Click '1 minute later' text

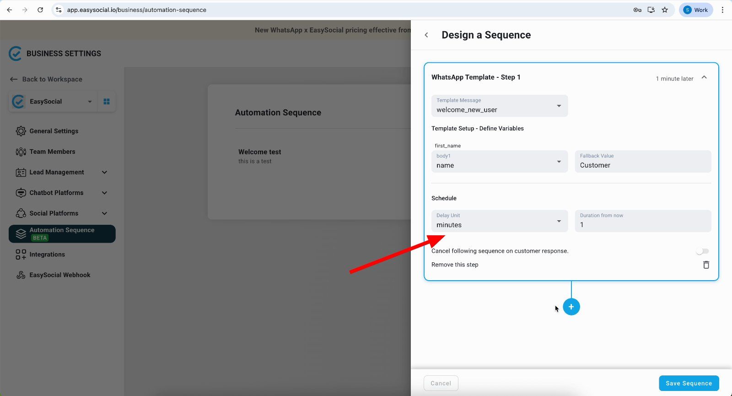pos(674,79)
